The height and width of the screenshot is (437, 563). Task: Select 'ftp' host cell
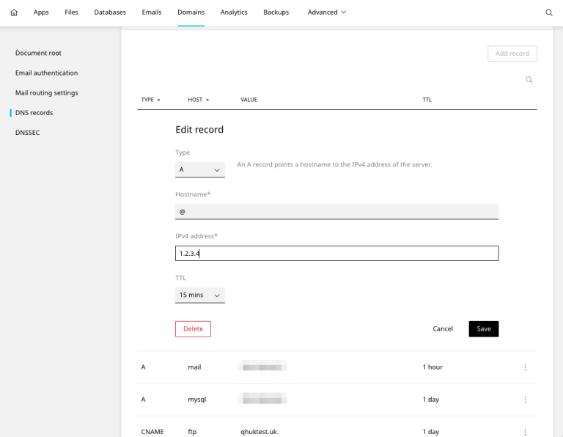point(192,432)
